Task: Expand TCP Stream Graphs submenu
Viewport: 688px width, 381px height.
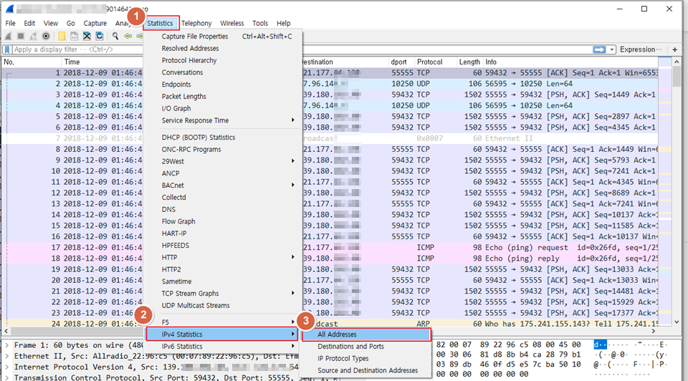Action: click(x=223, y=294)
